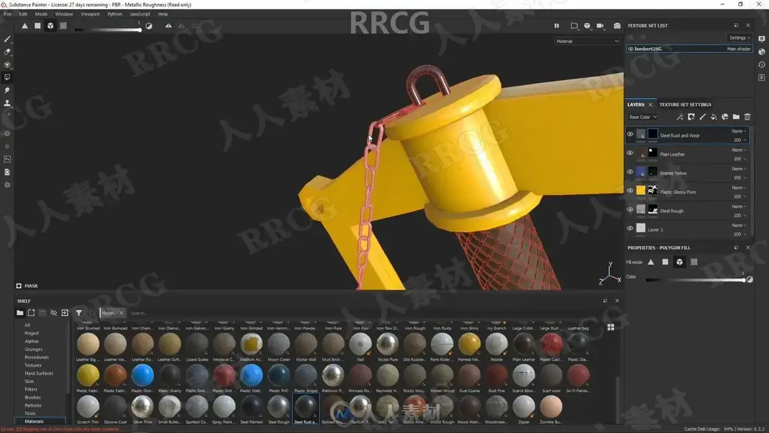Screen dimensions: 769x433
Task: Toggle the MASK checkbox in viewport
Action: (19, 286)
